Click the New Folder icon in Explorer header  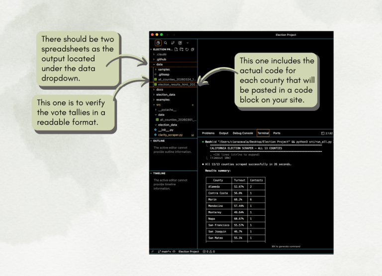(x=182, y=49)
